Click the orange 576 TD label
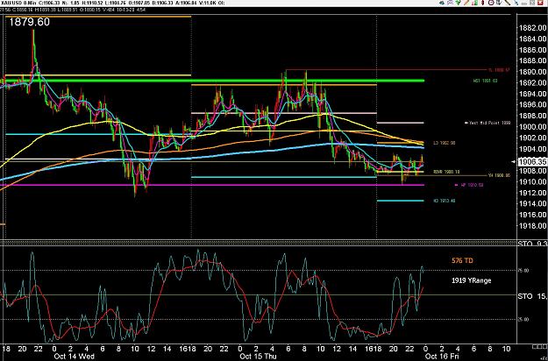 [462, 260]
